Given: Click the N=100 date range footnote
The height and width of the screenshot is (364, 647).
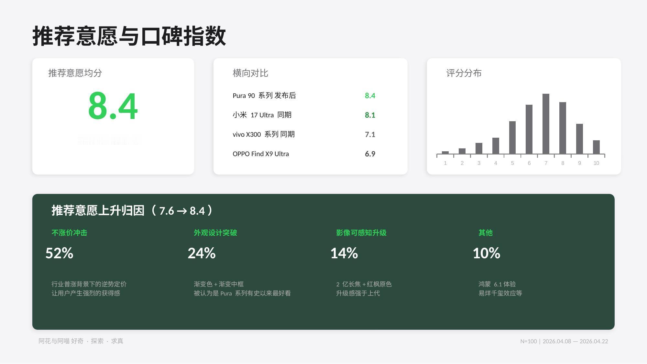Looking at the screenshot, I should click(x=564, y=341).
